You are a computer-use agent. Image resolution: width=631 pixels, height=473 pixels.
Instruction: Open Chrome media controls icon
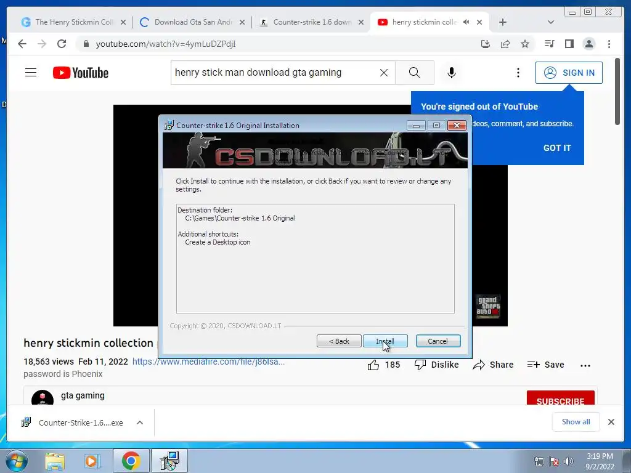pyautogui.click(x=549, y=44)
